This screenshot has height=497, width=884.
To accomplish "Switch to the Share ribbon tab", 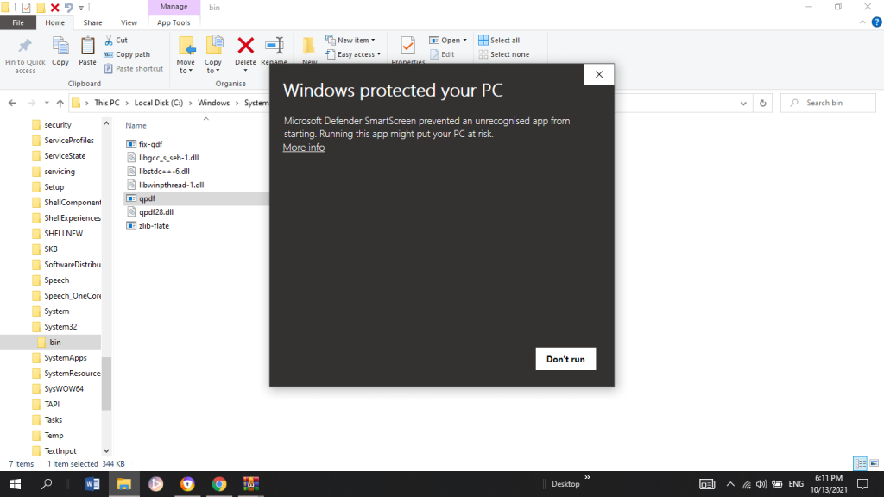I will click(92, 22).
